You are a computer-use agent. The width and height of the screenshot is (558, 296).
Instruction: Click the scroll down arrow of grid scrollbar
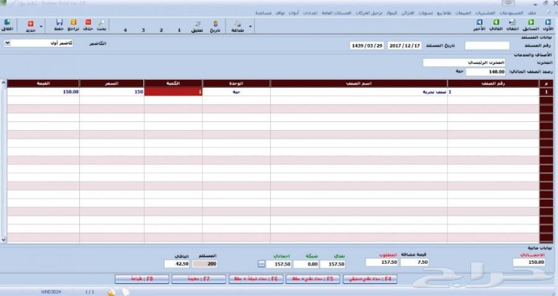point(4,240)
